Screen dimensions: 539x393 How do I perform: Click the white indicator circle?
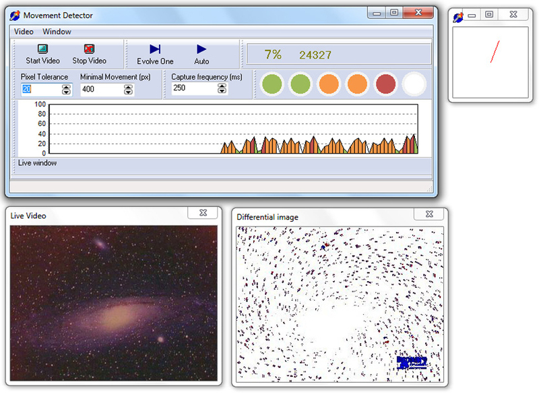tap(414, 84)
